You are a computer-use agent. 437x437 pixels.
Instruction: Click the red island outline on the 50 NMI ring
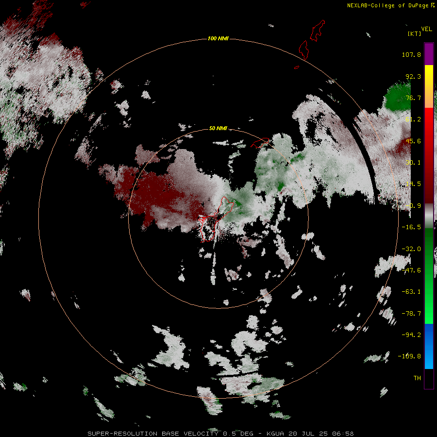260,142
